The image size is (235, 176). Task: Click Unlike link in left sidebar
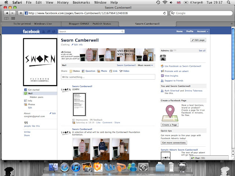pyautogui.click(x=27, y=132)
